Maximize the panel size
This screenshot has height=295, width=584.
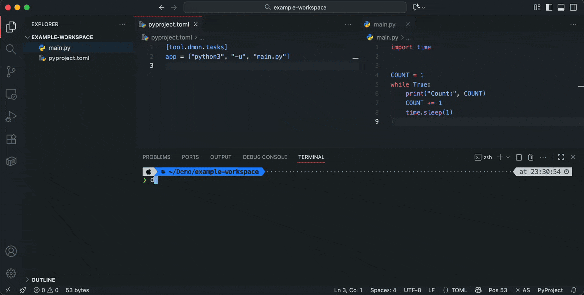pyautogui.click(x=561, y=157)
